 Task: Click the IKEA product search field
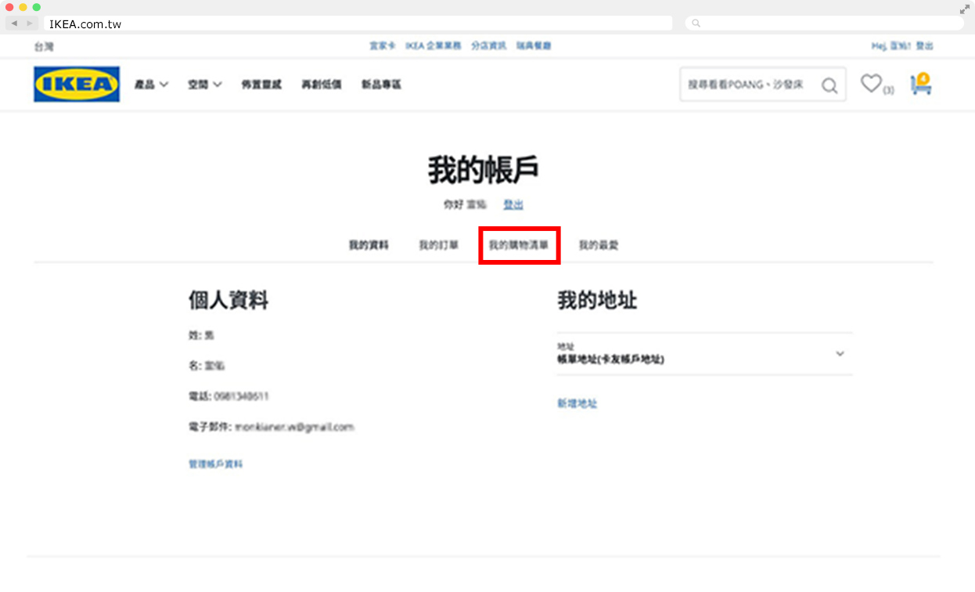point(747,85)
